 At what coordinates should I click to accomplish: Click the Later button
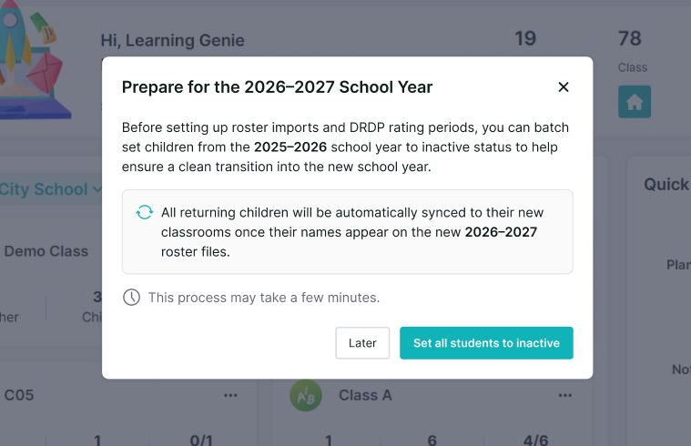click(362, 343)
